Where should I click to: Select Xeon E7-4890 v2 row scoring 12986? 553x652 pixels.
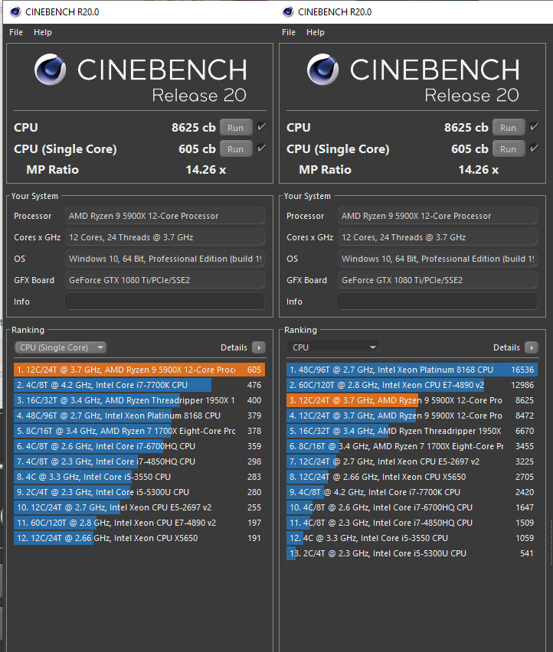pos(412,385)
